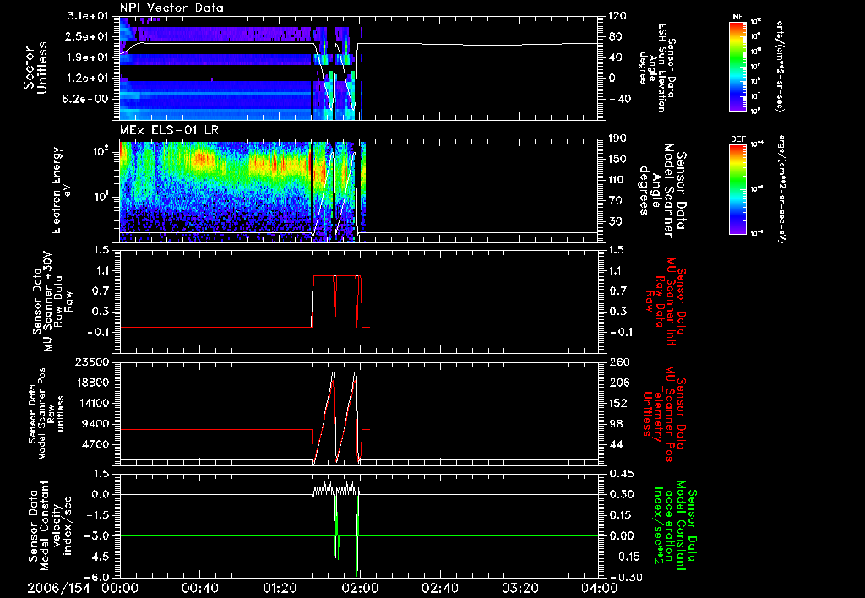Click the "04:00" time tick label
This screenshot has width=865, height=598.
(600, 588)
